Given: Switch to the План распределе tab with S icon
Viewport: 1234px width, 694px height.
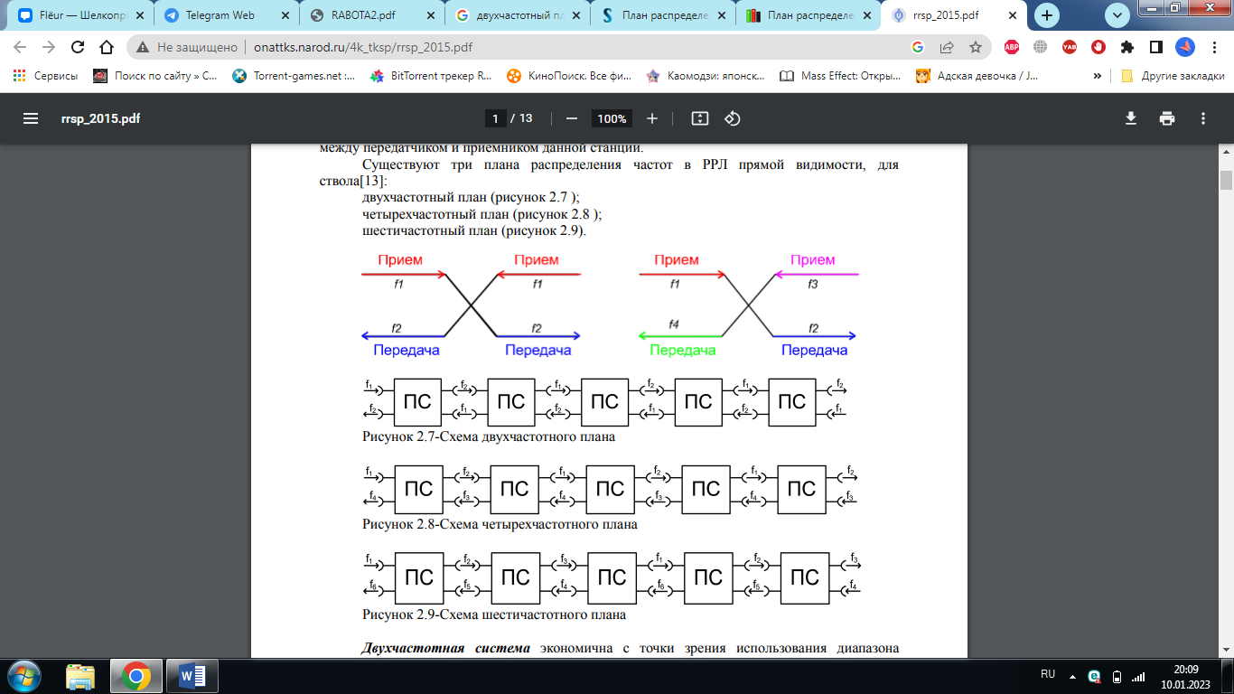Looking at the screenshot, I should pyautogui.click(x=662, y=15).
